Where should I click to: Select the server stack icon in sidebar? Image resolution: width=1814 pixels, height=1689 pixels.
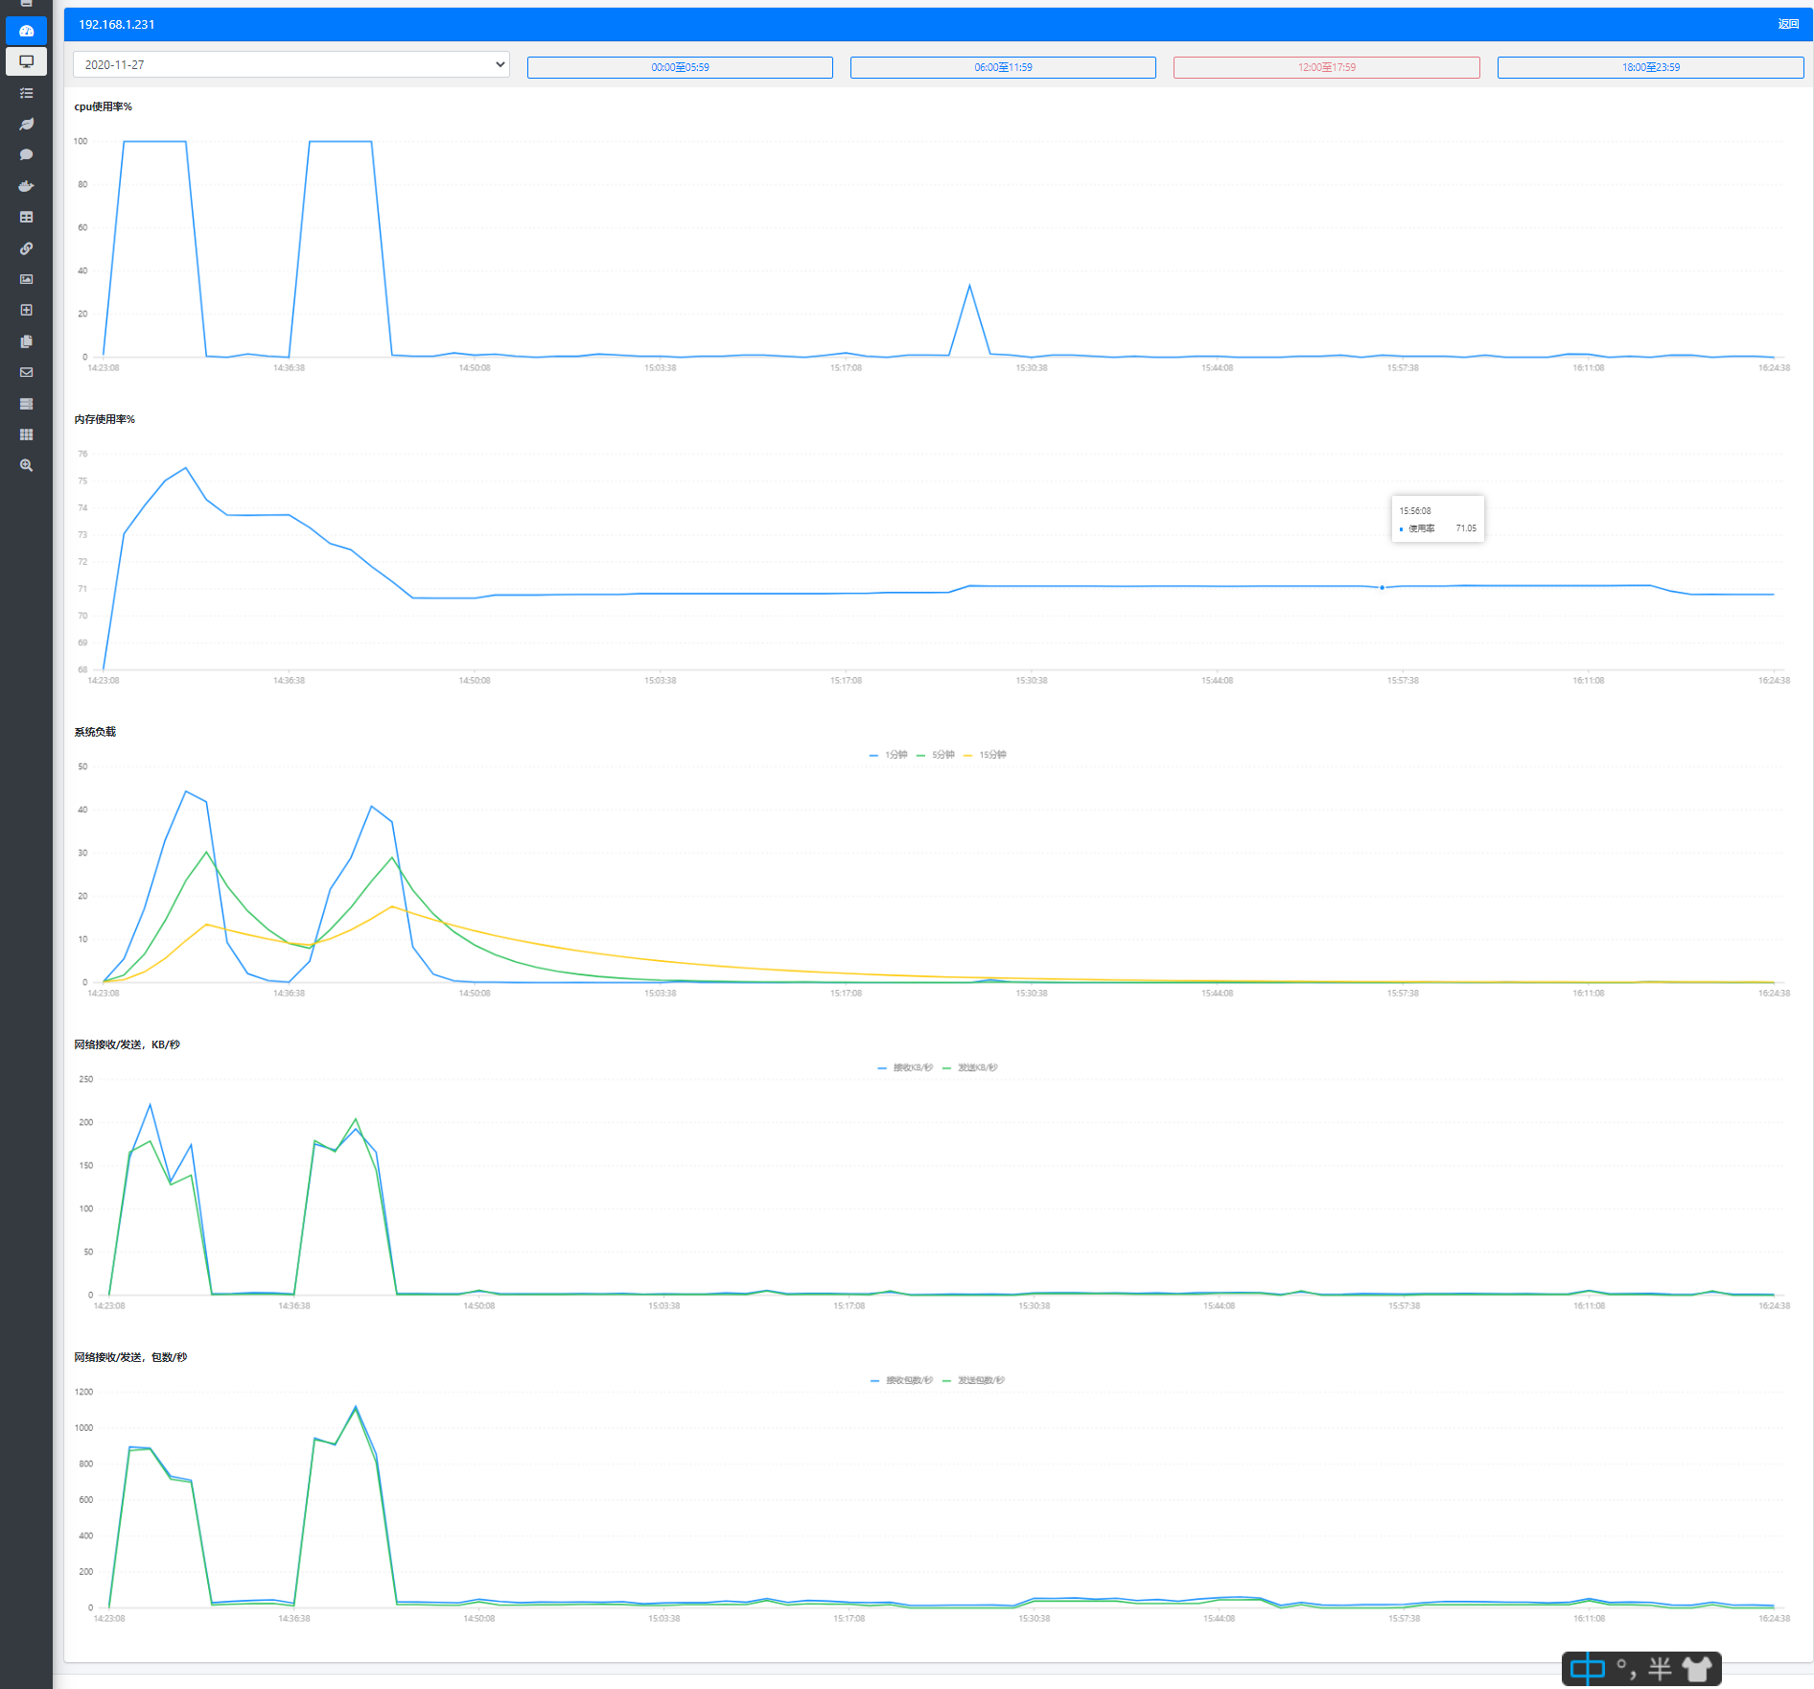coord(26,403)
